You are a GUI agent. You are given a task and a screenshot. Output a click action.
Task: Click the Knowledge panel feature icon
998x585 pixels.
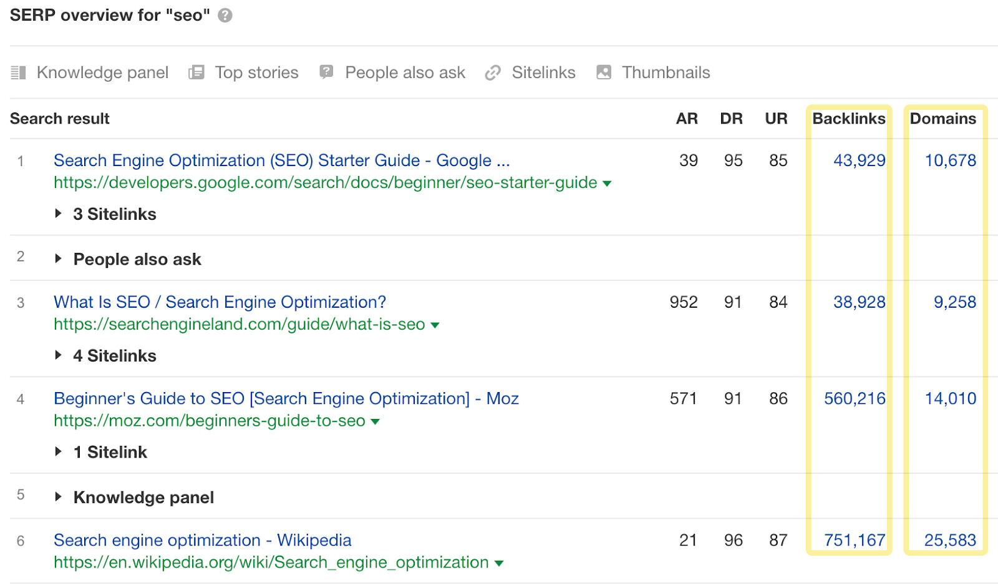19,73
